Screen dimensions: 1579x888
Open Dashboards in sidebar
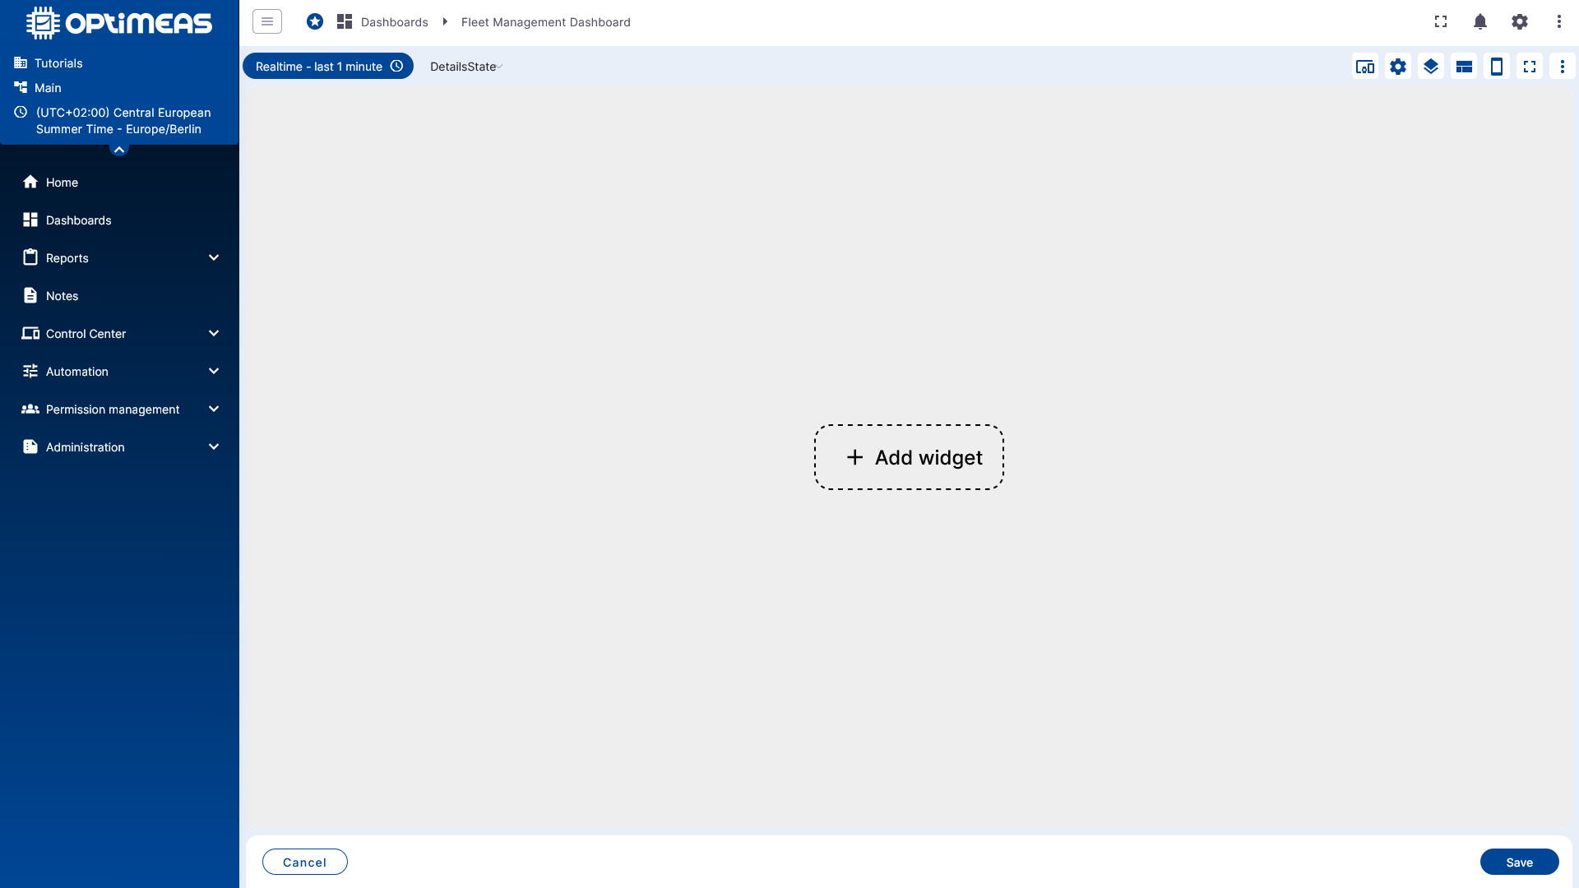point(119,220)
